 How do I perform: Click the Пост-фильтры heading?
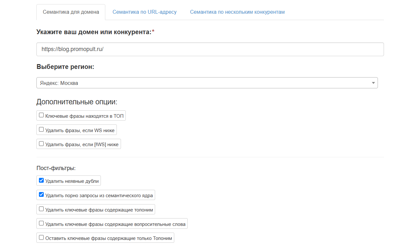click(x=56, y=168)
